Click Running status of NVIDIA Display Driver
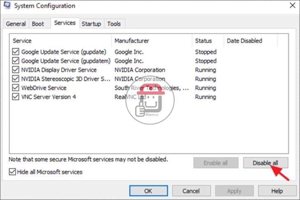This screenshot has height=200, width=300. click(205, 70)
